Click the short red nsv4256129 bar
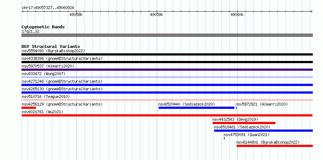 tap(29, 108)
